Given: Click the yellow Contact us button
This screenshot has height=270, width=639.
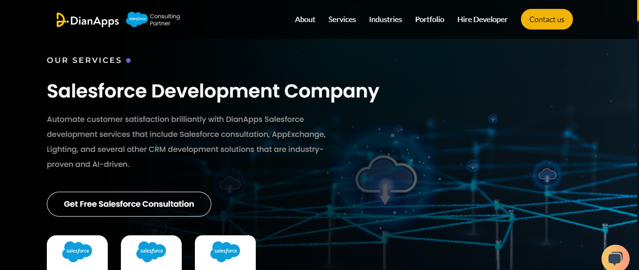Looking at the screenshot, I should pyautogui.click(x=547, y=19).
